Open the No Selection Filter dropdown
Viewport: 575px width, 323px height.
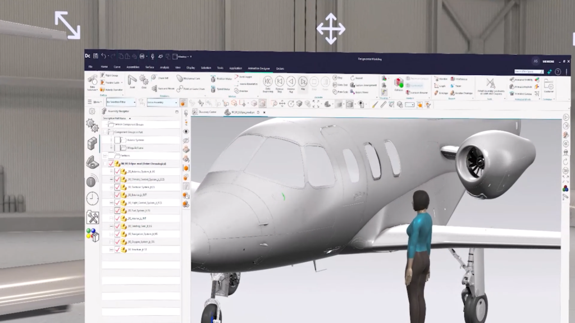pyautogui.click(x=121, y=103)
